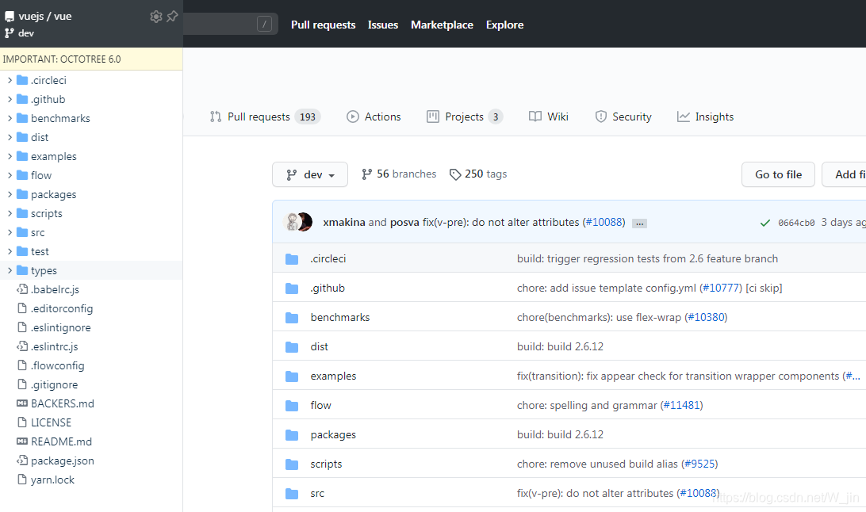
Task: Click the tag icon beside 250 tags
Action: click(x=455, y=174)
